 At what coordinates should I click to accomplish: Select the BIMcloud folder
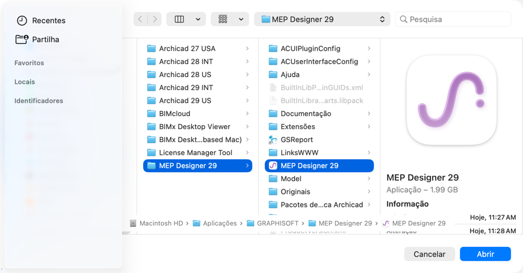click(198, 114)
